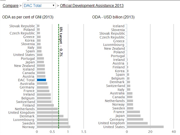
Task: Click the blue DAC Total bar
Action: 41,80
